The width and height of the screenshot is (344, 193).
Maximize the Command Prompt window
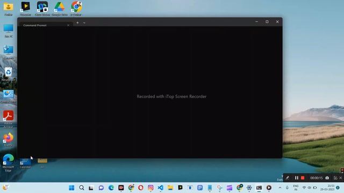(267, 21)
